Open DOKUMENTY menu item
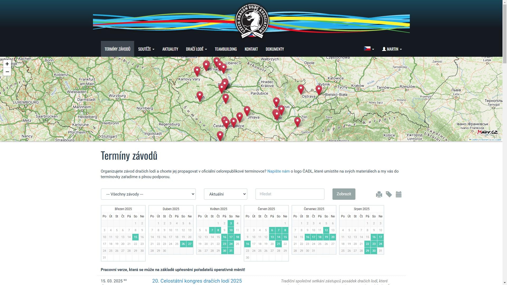This screenshot has width=507, height=285. click(275, 49)
